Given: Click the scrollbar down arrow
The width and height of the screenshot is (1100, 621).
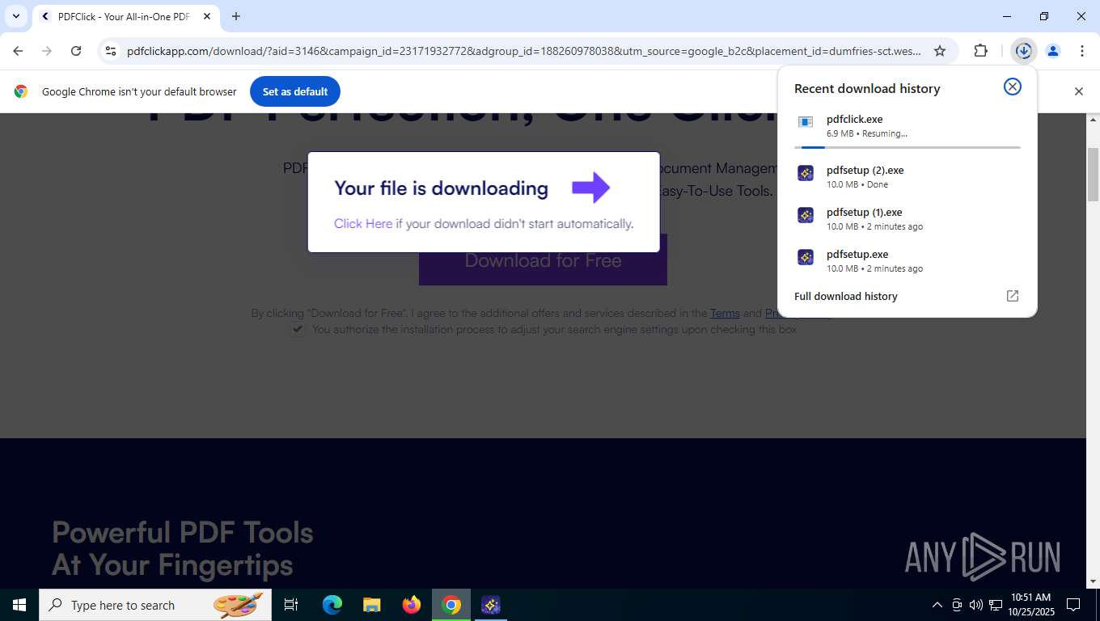Looking at the screenshot, I should [1093, 581].
